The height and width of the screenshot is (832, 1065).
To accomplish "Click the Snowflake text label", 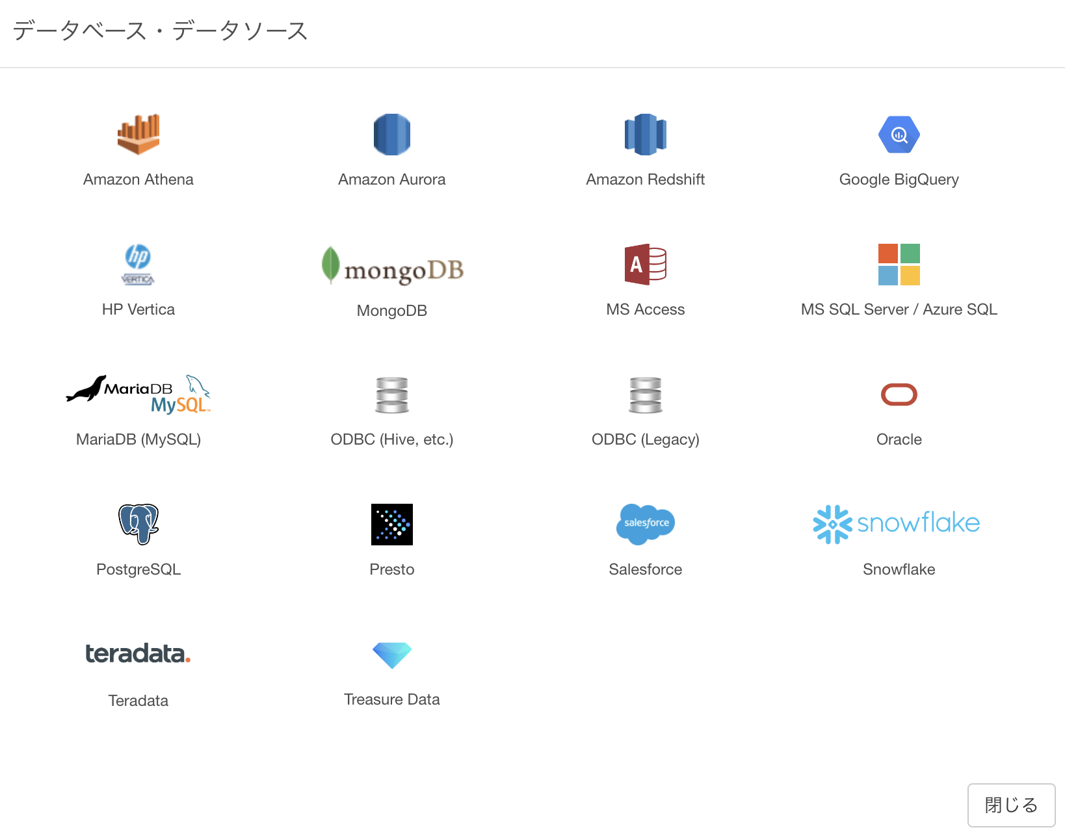I will [x=899, y=569].
